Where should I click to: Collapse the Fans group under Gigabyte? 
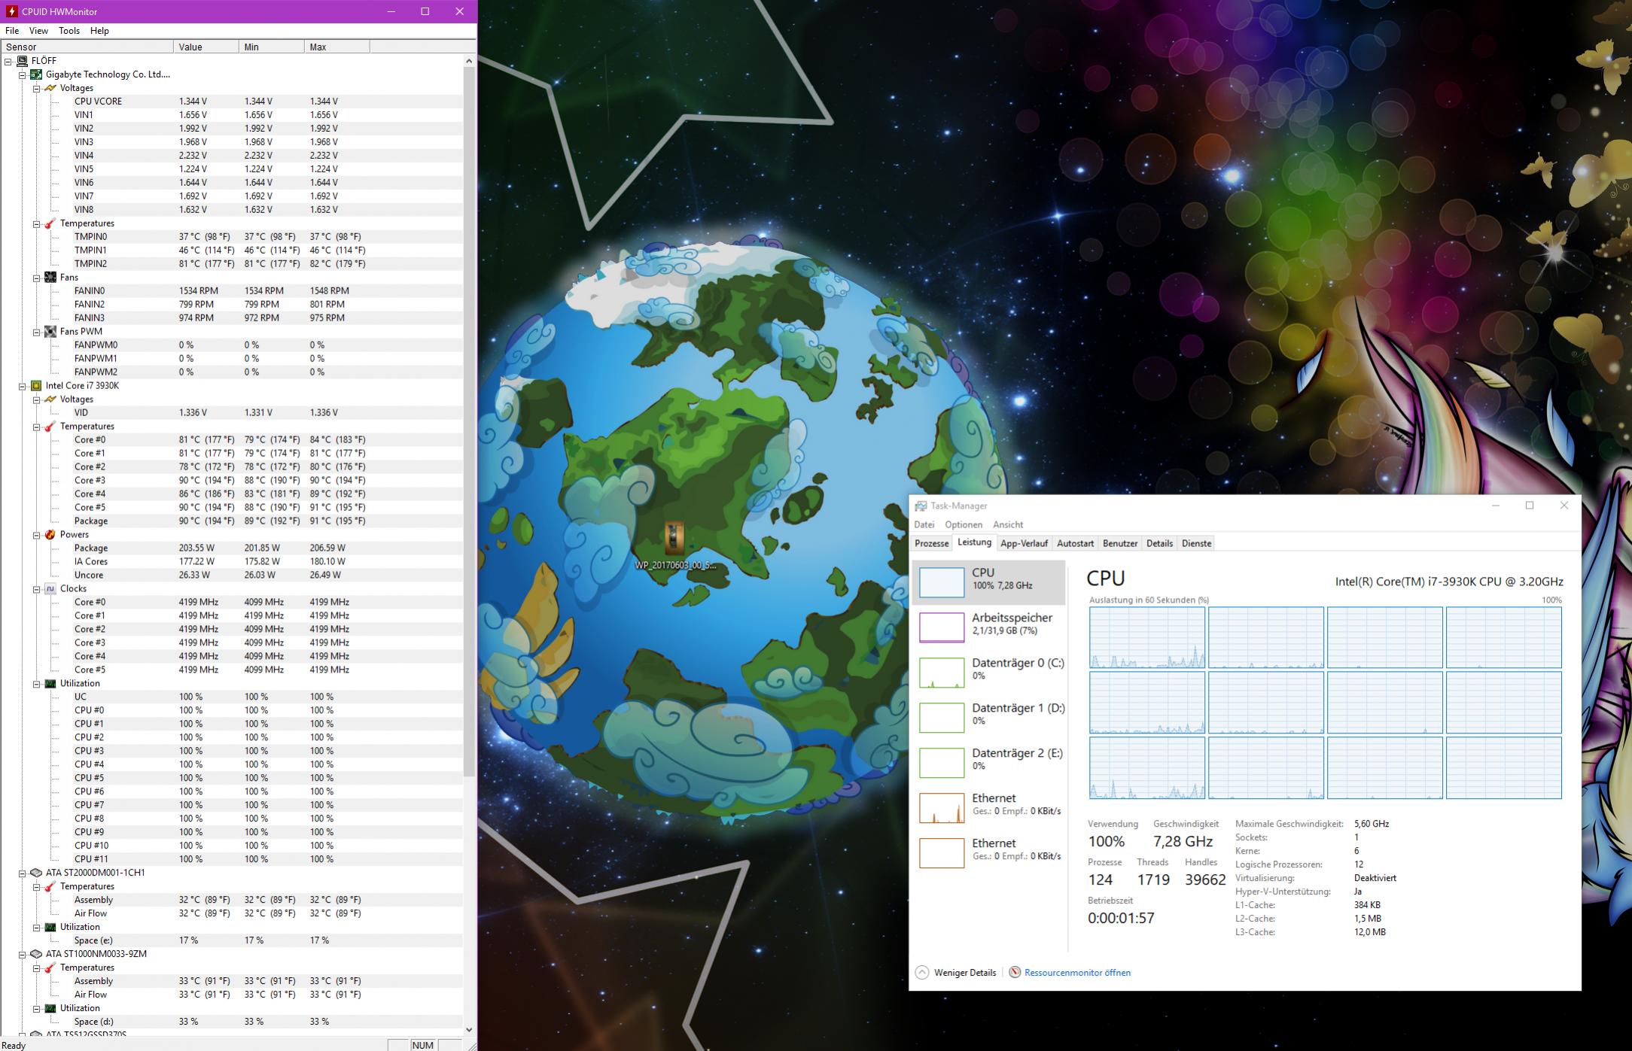click(36, 278)
